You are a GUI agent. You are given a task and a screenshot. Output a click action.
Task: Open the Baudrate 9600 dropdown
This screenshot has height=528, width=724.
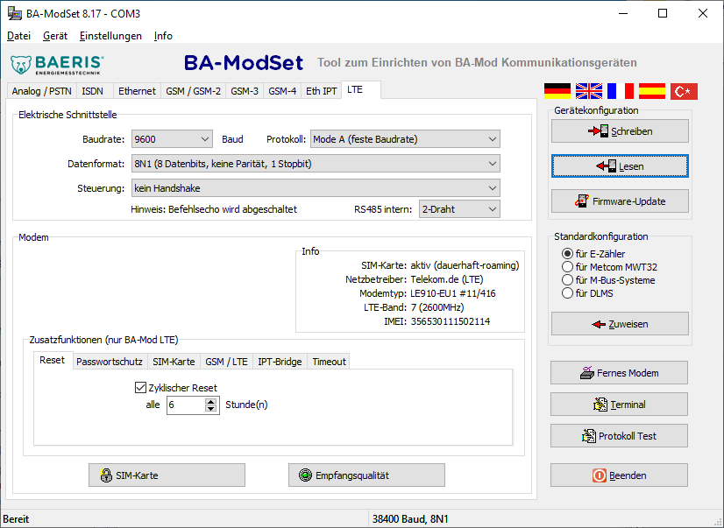tap(172, 139)
